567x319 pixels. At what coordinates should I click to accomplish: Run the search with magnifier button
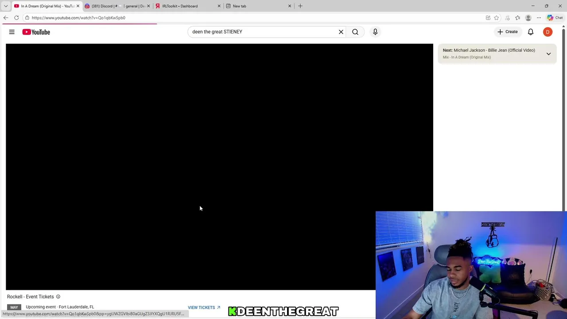pos(355,32)
